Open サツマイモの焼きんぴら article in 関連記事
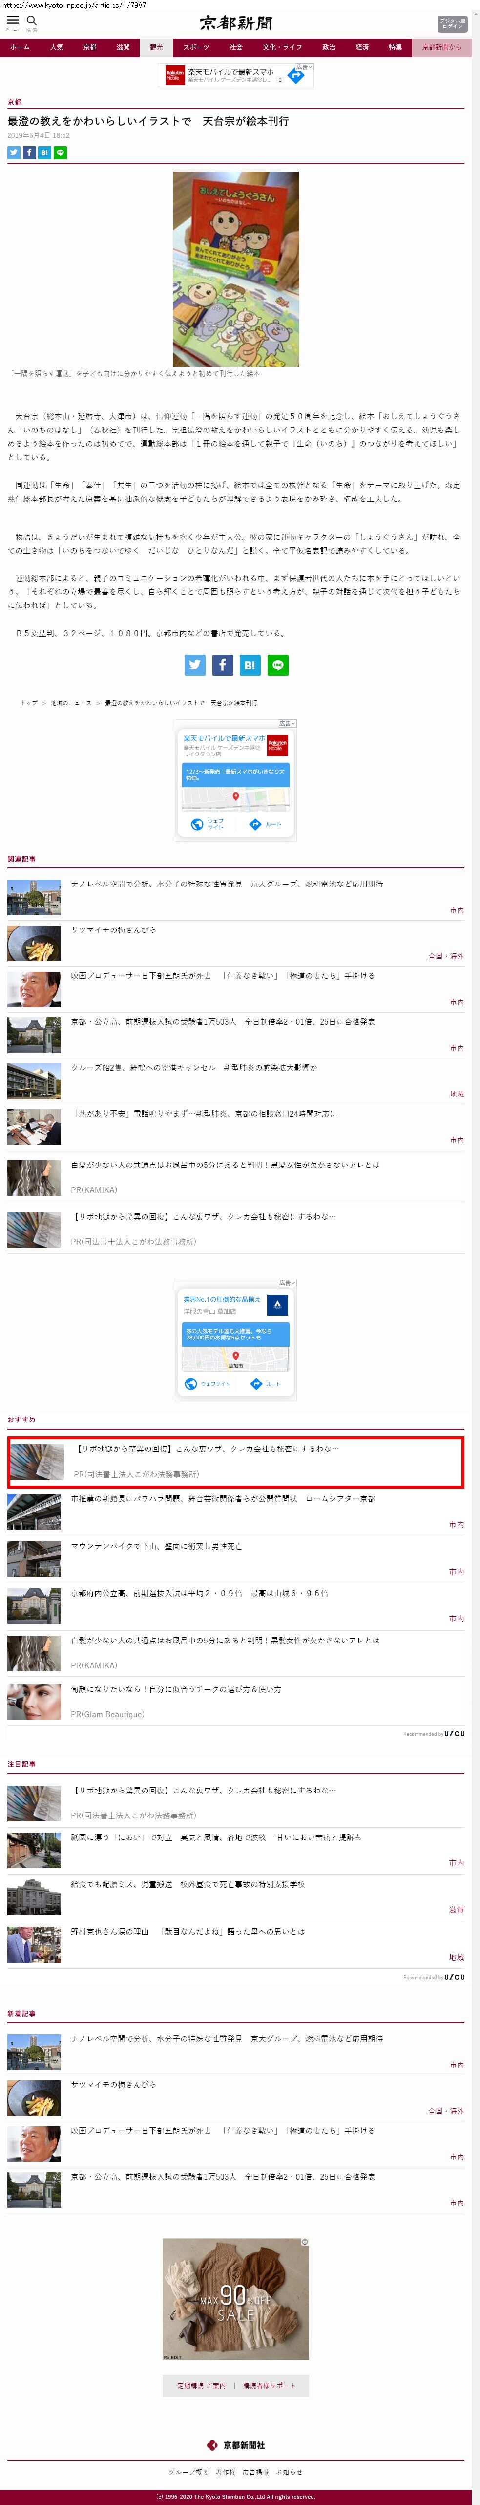The height and width of the screenshot is (2505, 480). click(x=114, y=929)
